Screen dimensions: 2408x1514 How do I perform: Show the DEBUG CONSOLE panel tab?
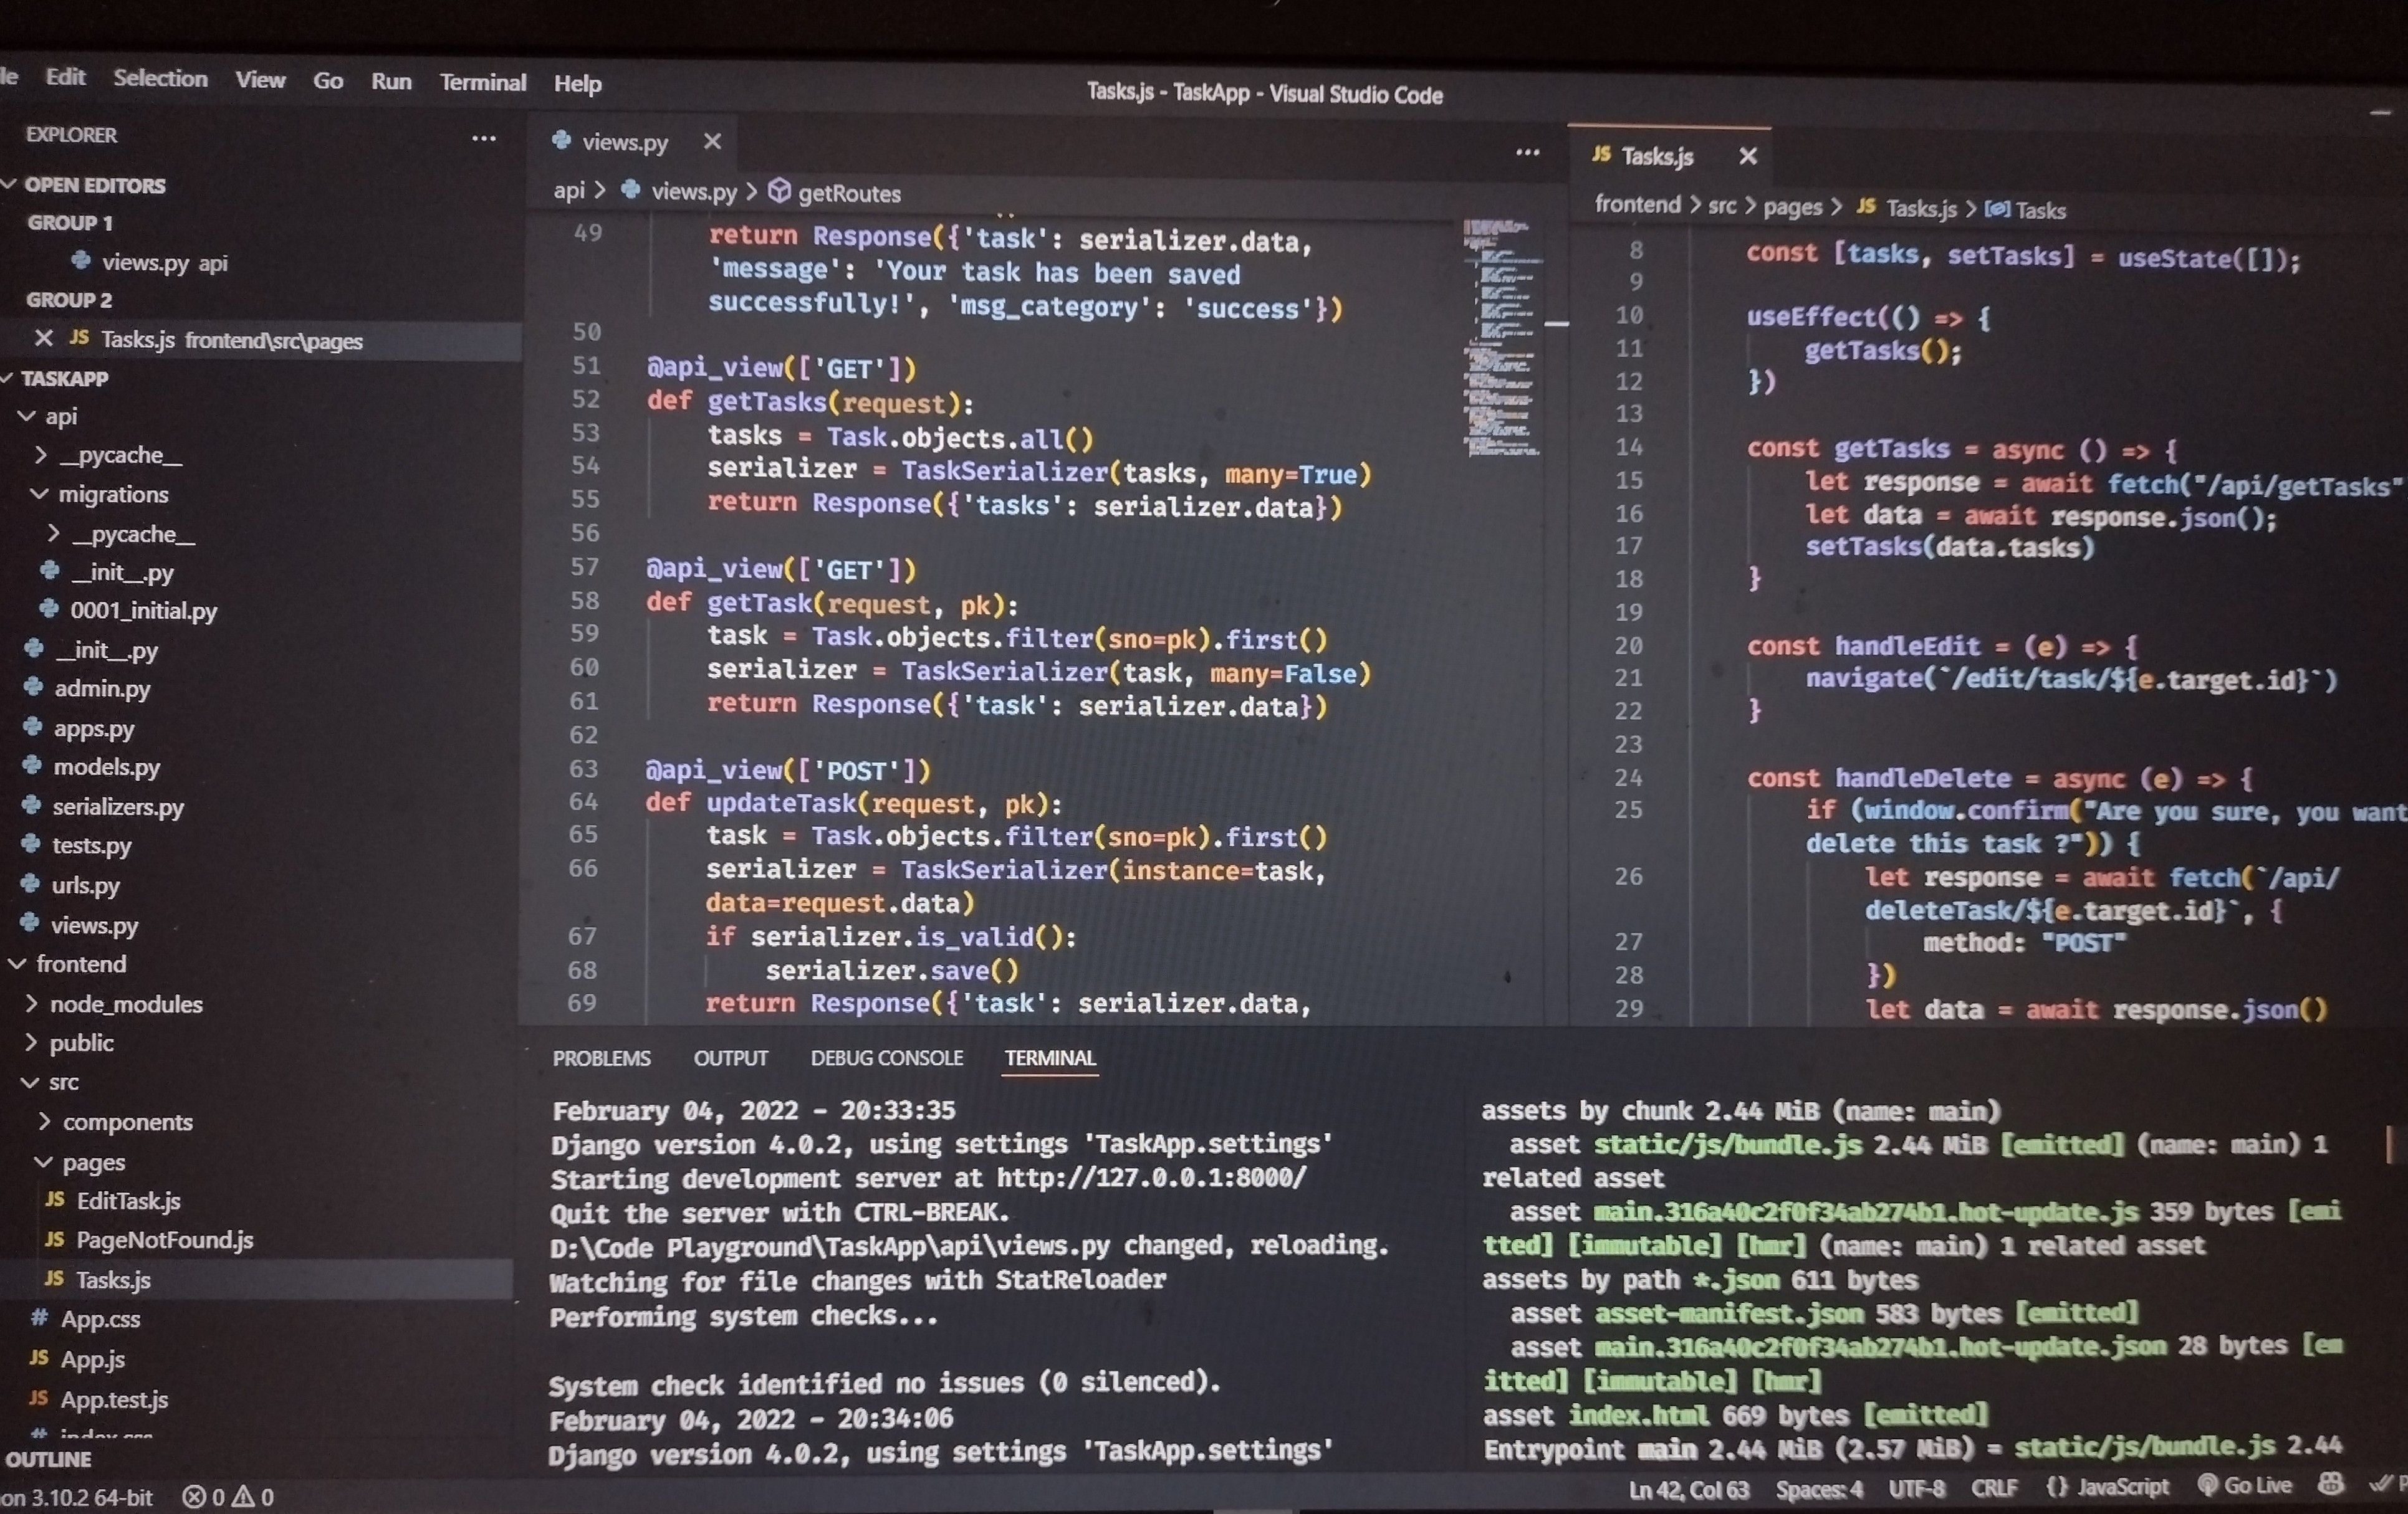coord(887,1059)
